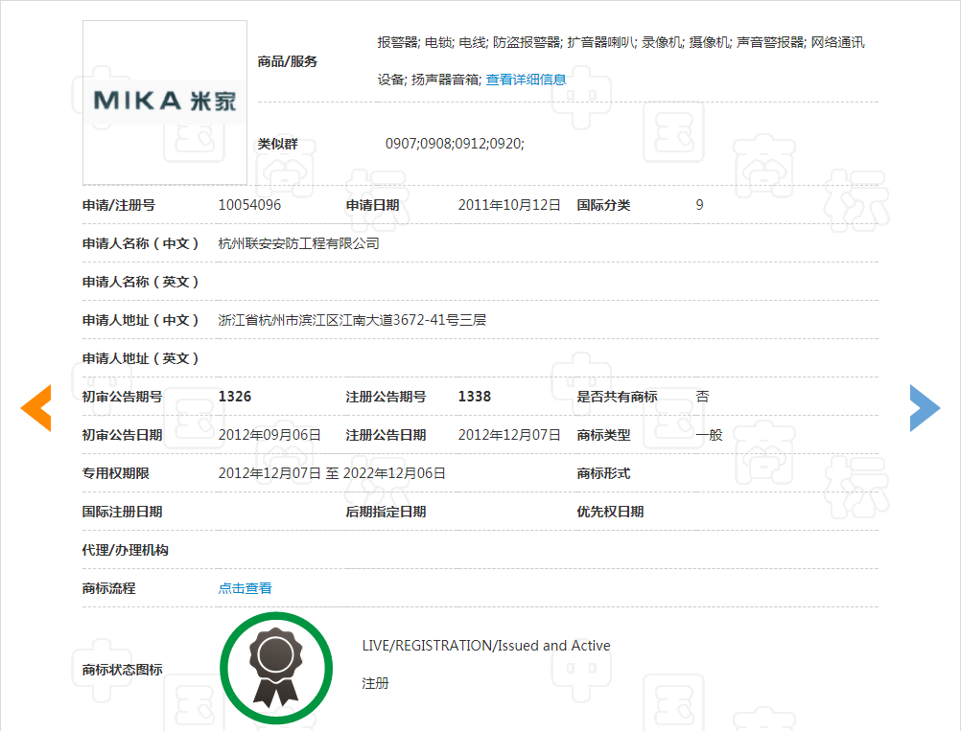The height and width of the screenshot is (731, 961).
Task: Click the 一般 trademark type value
Action: click(x=709, y=435)
